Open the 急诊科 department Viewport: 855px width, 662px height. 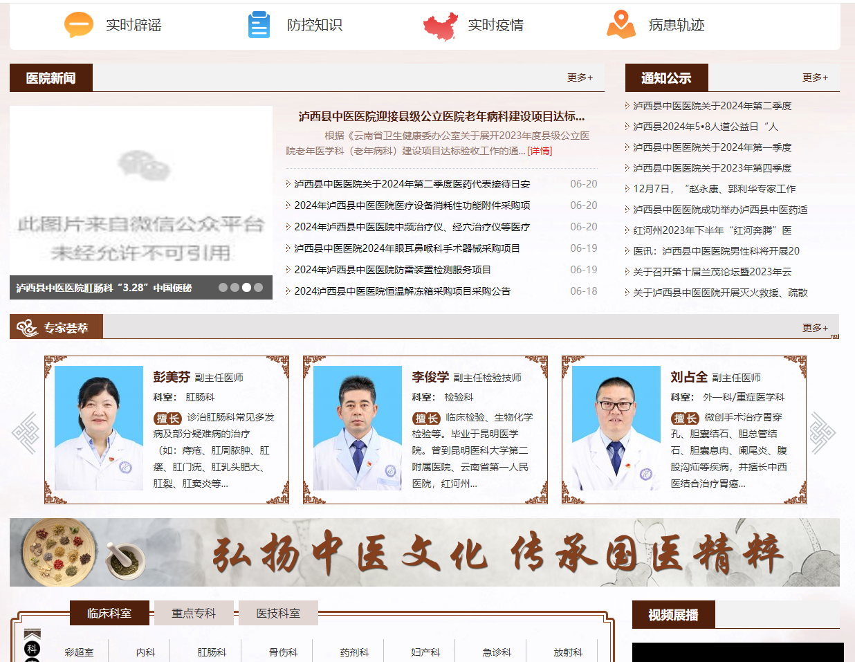click(497, 652)
